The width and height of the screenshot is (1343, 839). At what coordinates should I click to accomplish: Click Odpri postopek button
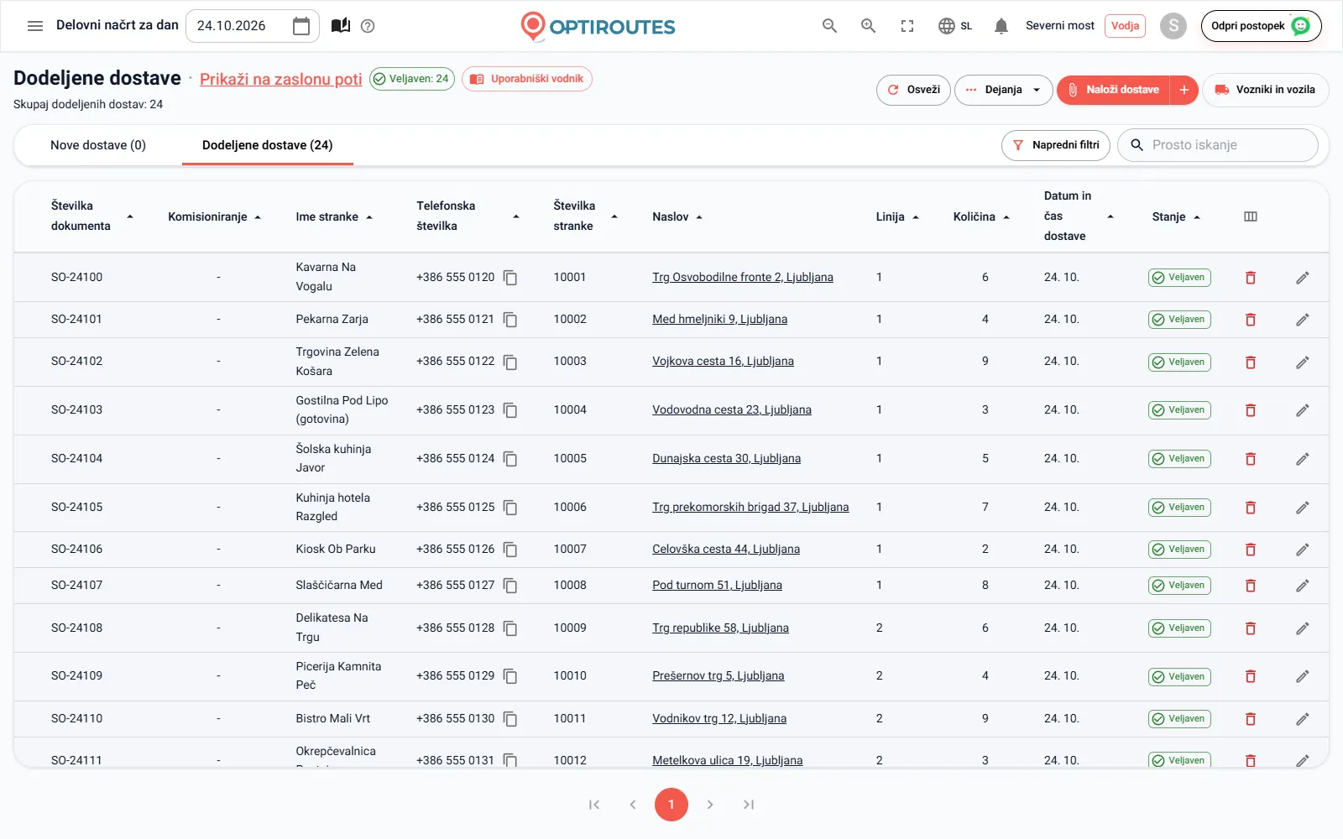(1261, 26)
